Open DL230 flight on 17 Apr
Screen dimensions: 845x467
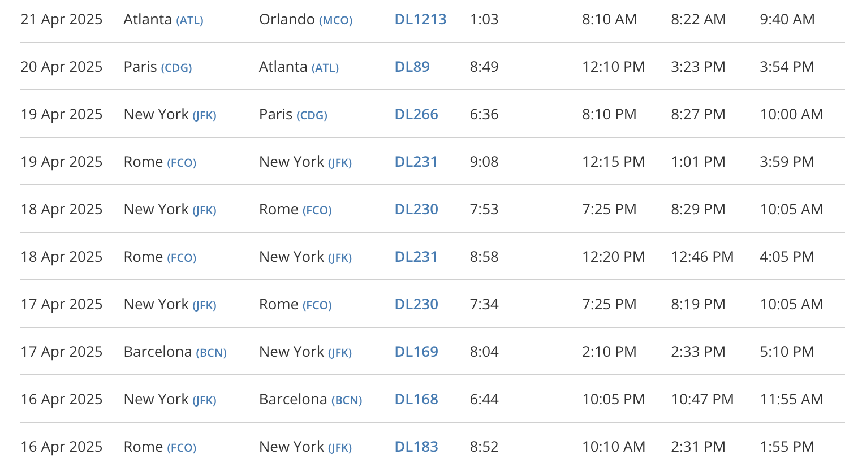click(x=416, y=304)
